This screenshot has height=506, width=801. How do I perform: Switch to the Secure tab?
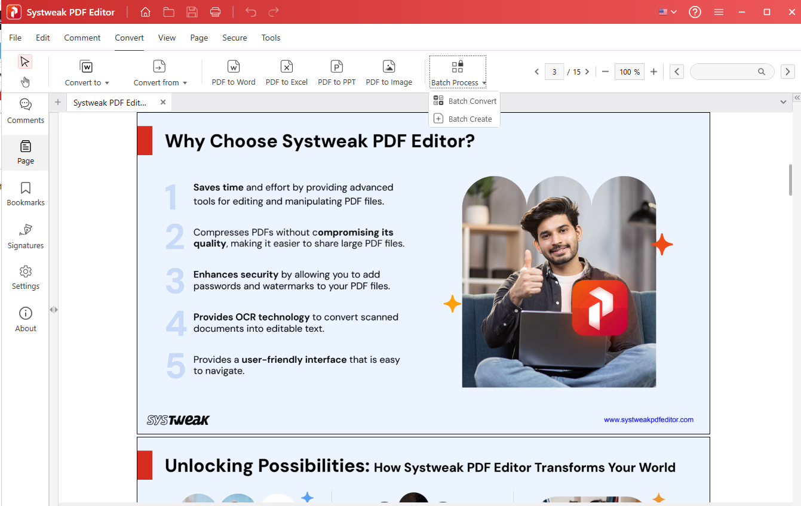tap(234, 38)
